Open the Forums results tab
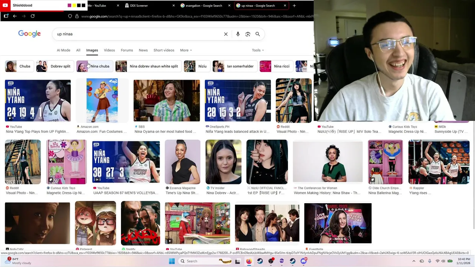Image resolution: width=475 pixels, height=267 pixels. [127, 50]
